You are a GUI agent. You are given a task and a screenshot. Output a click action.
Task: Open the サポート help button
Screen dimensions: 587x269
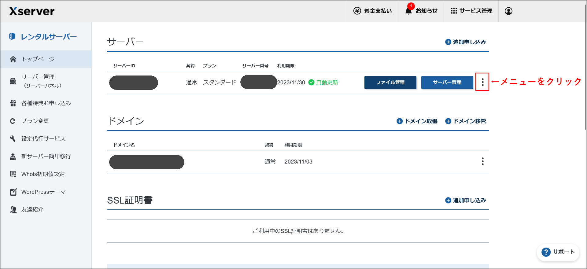point(558,252)
